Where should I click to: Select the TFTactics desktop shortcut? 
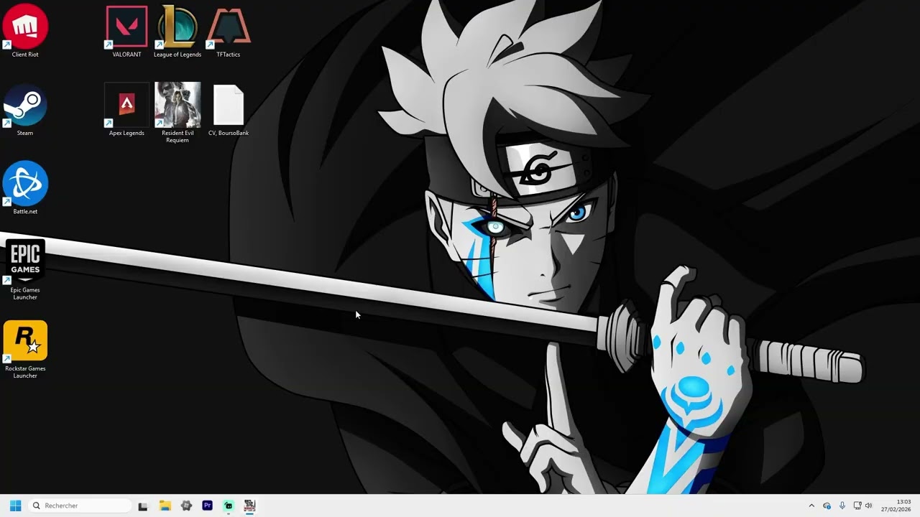(x=229, y=32)
